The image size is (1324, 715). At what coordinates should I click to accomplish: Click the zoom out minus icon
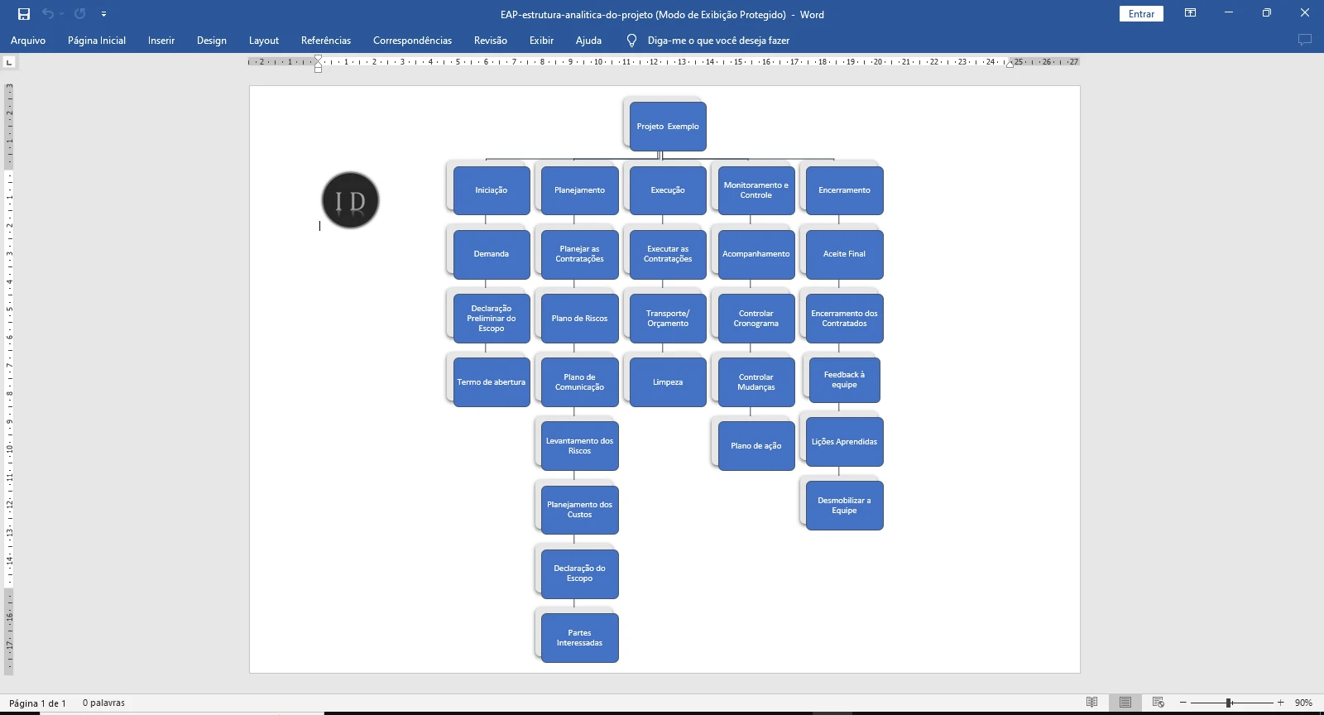pyautogui.click(x=1183, y=703)
